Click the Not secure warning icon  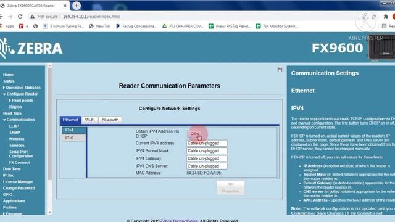pos(32,17)
